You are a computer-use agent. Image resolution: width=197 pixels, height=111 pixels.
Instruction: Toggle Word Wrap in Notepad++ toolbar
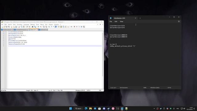pyautogui.click(x=49, y=27)
